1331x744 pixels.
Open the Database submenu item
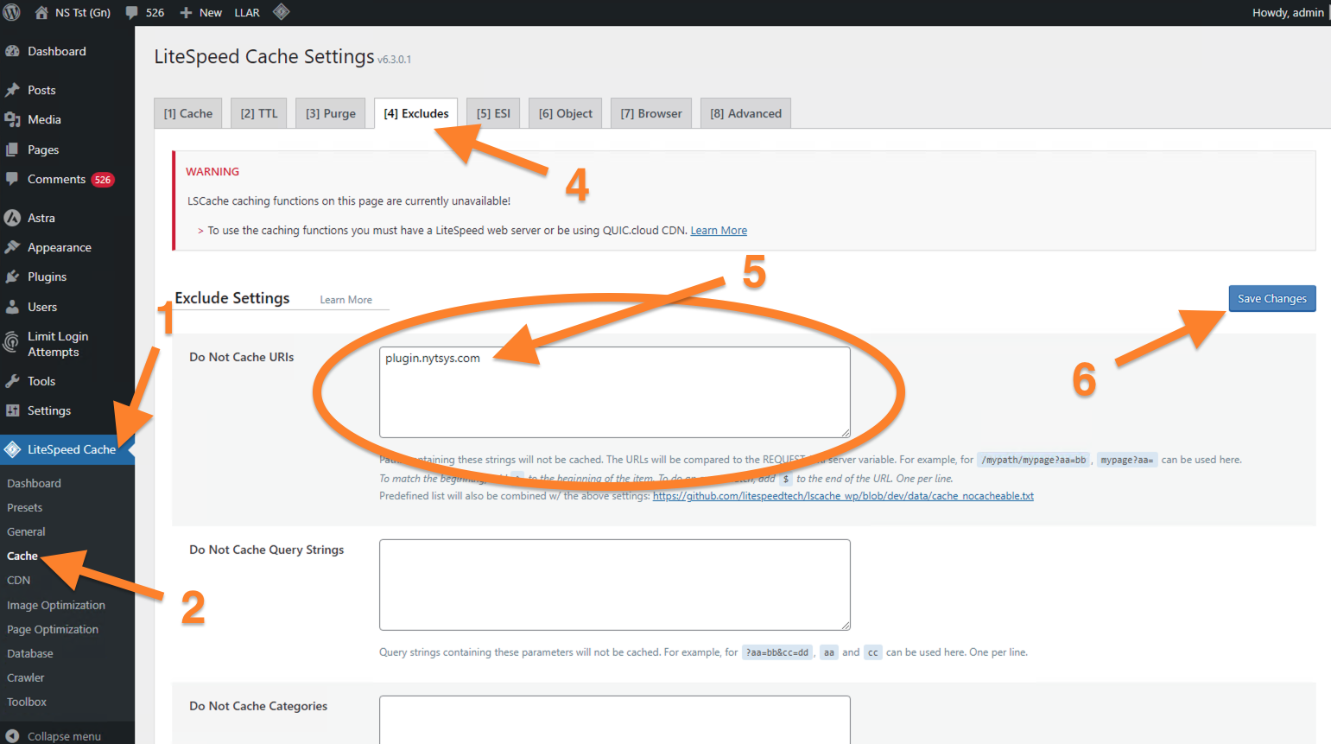click(30, 653)
